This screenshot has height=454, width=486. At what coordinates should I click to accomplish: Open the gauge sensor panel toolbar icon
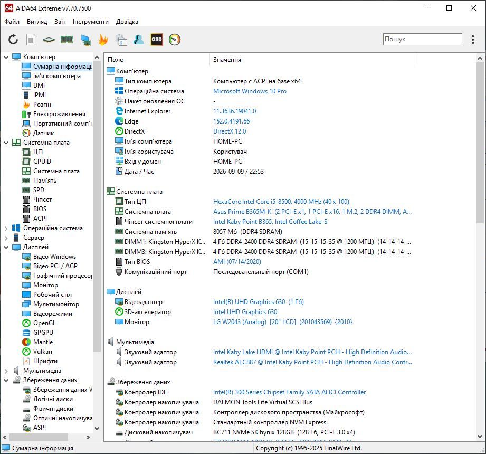(x=175, y=40)
